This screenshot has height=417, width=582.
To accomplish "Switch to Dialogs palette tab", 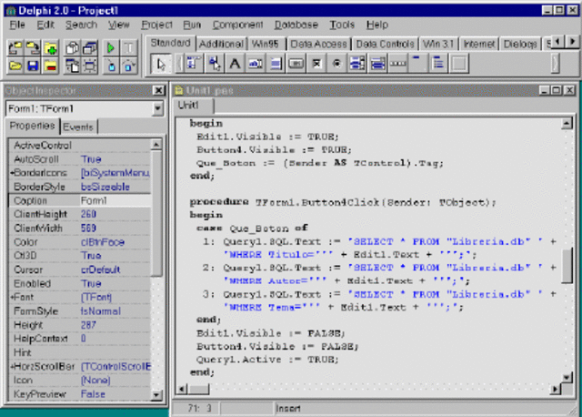I will coord(520,45).
